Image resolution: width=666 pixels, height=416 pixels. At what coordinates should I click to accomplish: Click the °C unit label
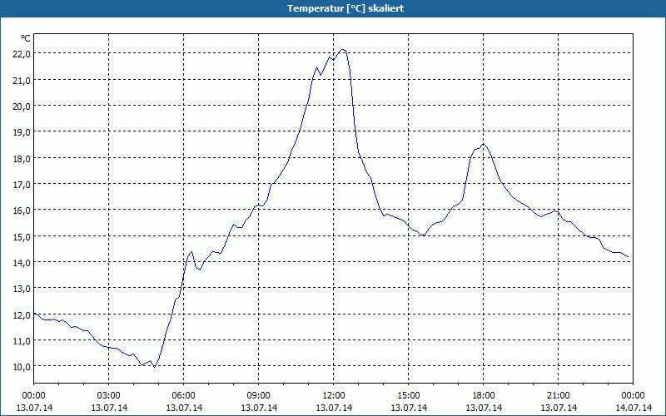pos(26,38)
